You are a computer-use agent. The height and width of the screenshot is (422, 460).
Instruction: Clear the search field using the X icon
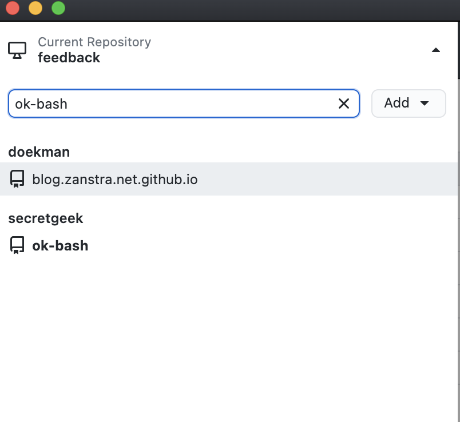(x=343, y=103)
